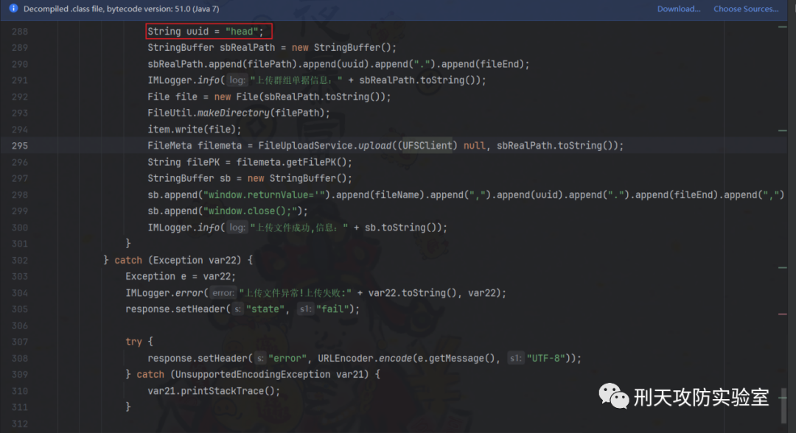796x433 pixels.
Task: Click 'String filePK = filemeta.getFilePK()' line
Action: (250, 162)
